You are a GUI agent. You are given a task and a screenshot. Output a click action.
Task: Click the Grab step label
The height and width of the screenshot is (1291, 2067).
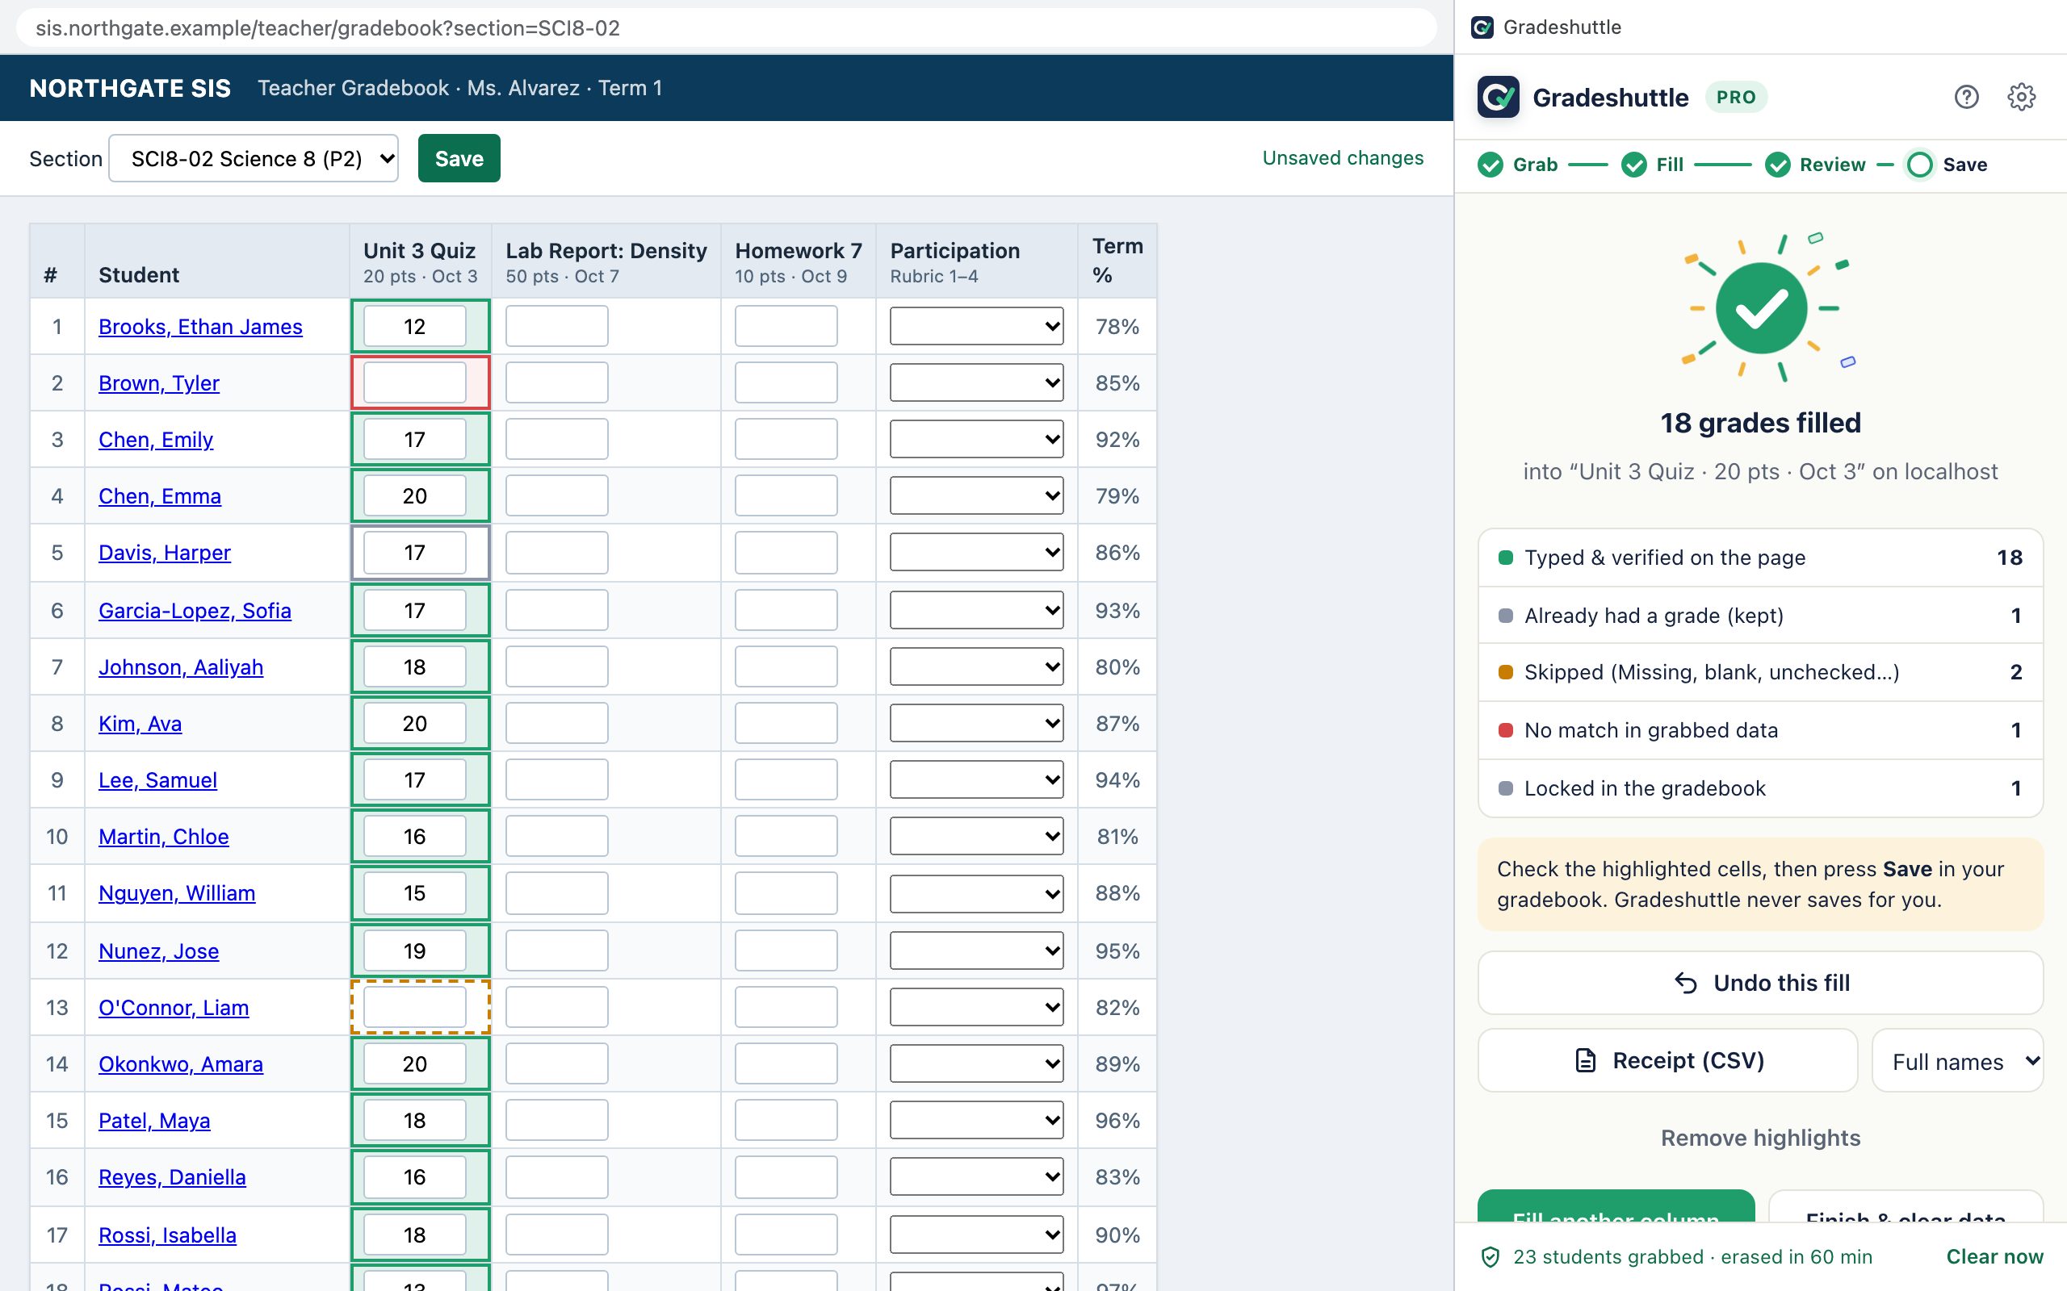(x=1535, y=165)
